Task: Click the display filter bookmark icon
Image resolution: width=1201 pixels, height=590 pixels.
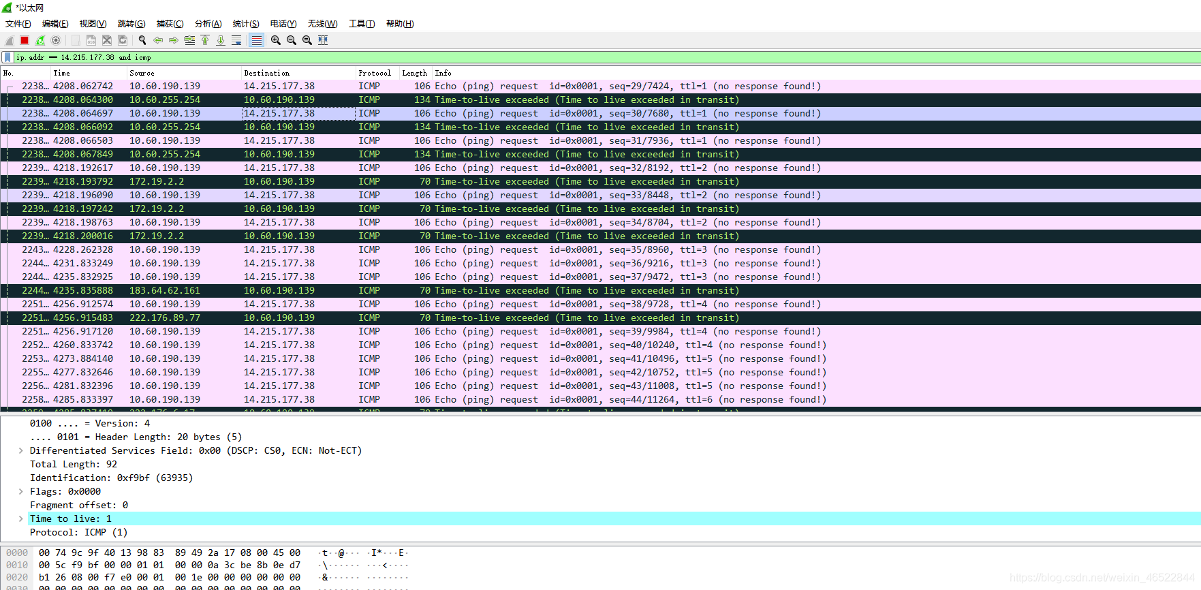Action: pyautogui.click(x=7, y=57)
